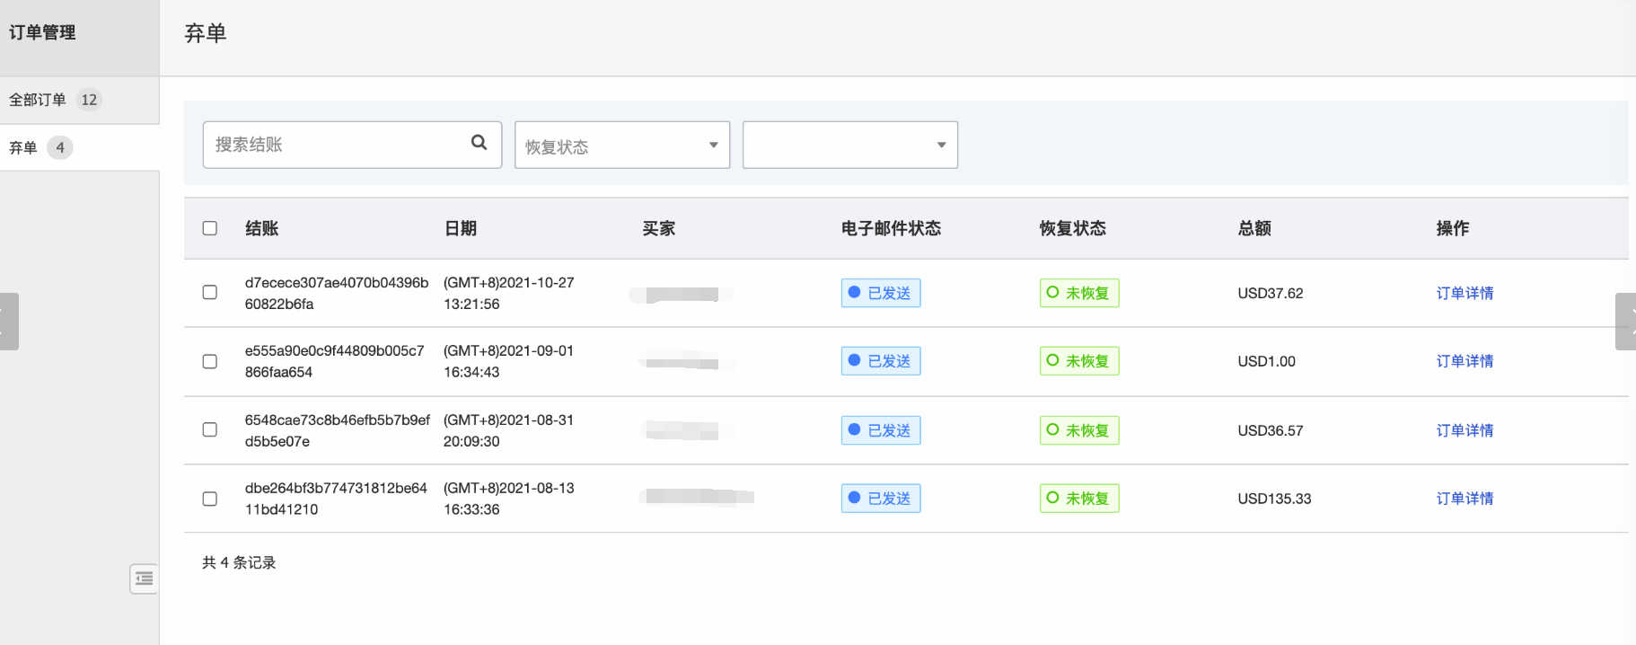Click the left edge arrow handle
Image resolution: width=1636 pixels, height=645 pixels.
click(x=8, y=321)
